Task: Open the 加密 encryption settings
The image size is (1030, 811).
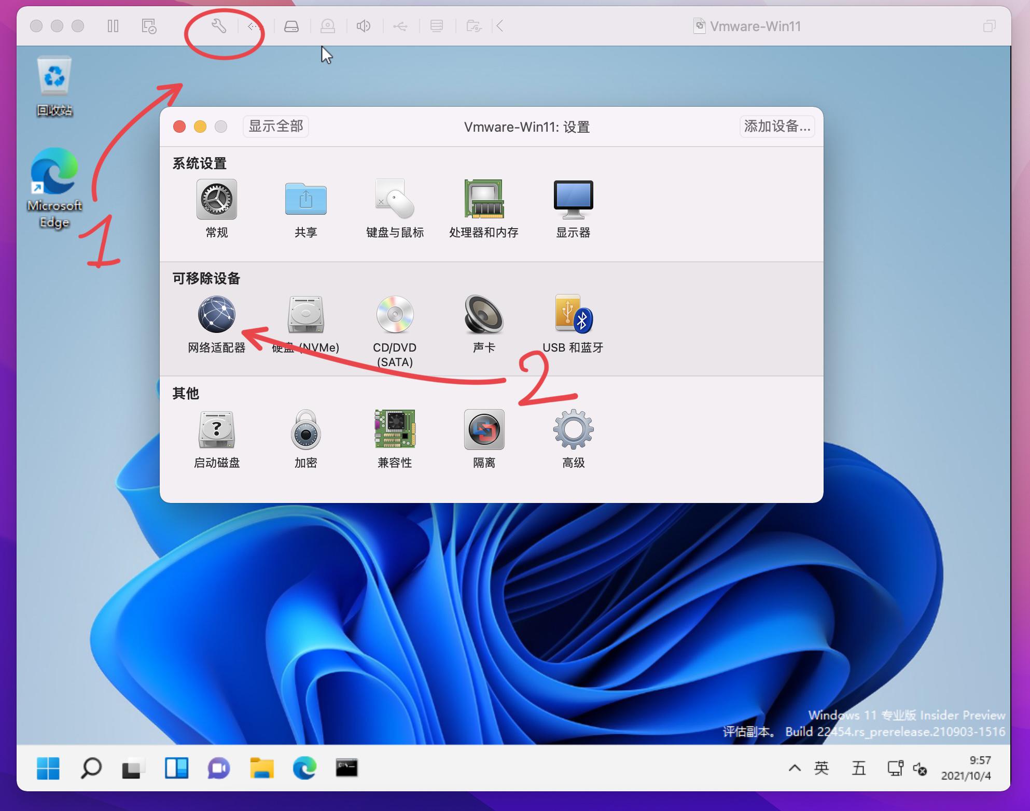Action: pos(305,429)
